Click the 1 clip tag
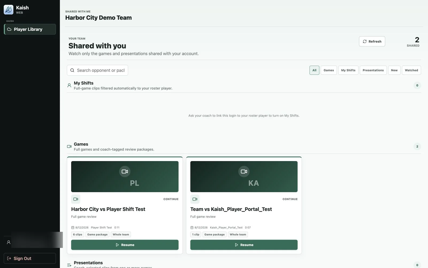Image resolution: width=428 pixels, height=268 pixels. pyautogui.click(x=196, y=234)
